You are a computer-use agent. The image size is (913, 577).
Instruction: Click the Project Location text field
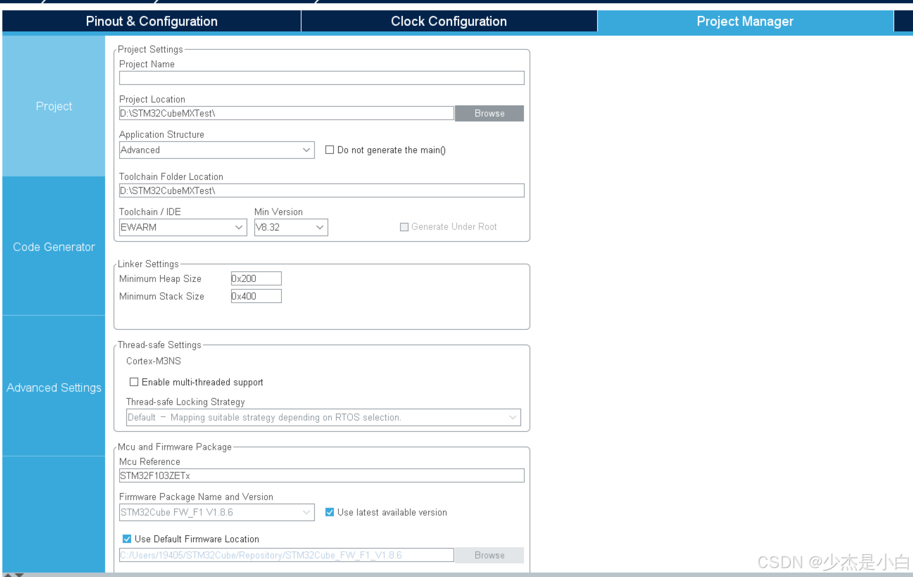point(286,113)
